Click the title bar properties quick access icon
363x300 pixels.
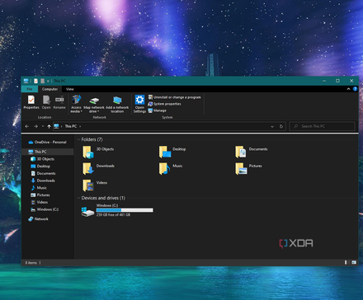point(35,81)
